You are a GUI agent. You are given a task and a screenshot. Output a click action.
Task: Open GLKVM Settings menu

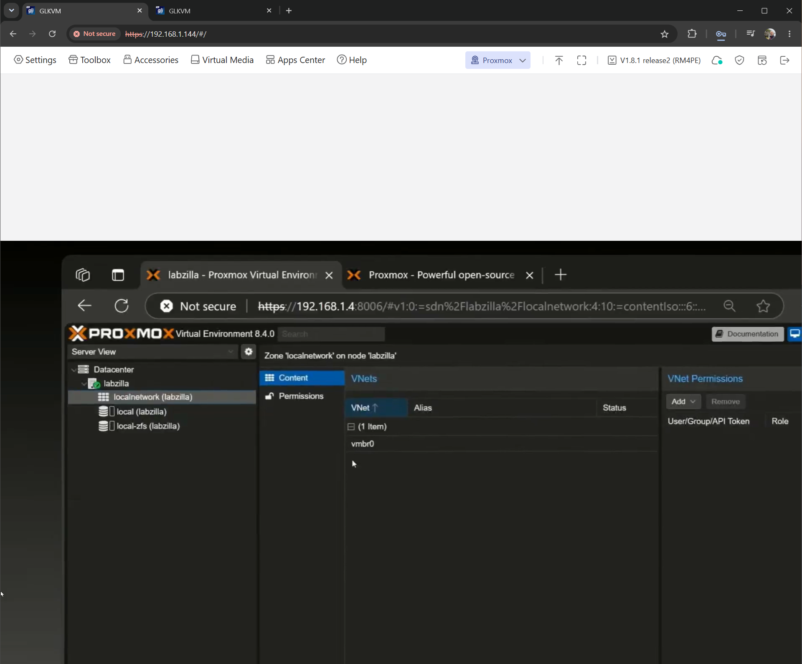pos(35,60)
